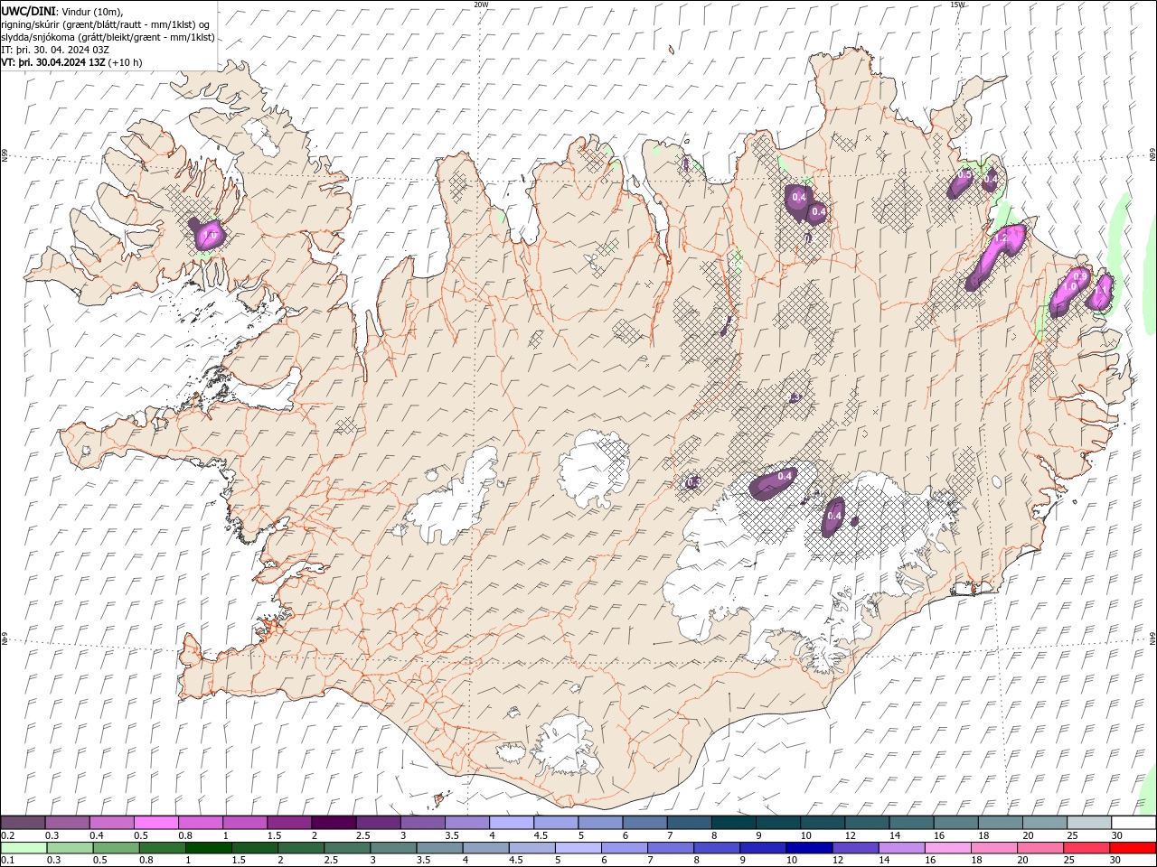Pick the purple-row swatch between 0.4 and 0.5
This screenshot has width=1157, height=867.
click(111, 823)
